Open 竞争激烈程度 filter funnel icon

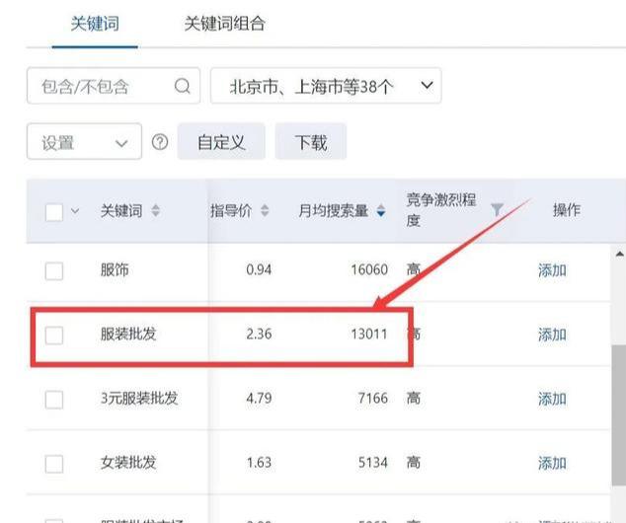pyautogui.click(x=497, y=209)
